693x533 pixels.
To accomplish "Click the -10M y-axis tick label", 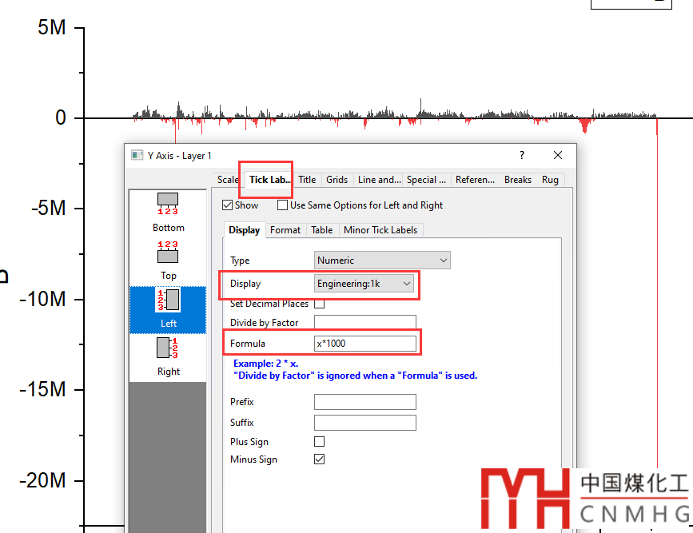I will [x=43, y=299].
